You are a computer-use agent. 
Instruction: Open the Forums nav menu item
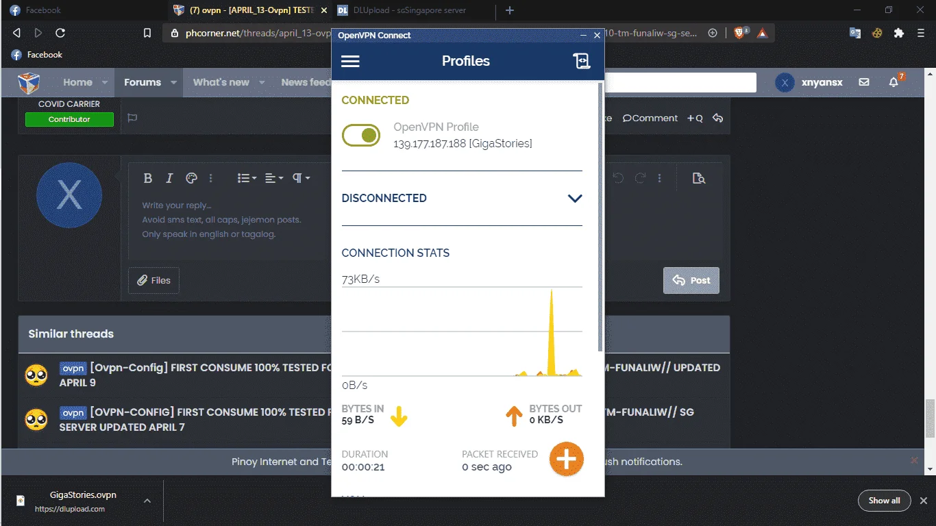coord(143,82)
